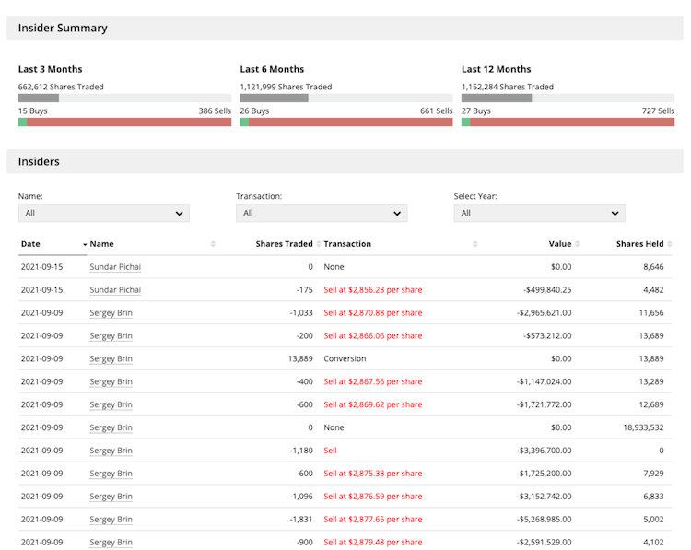Open Sergey Brin link in the Conversion row
The width and height of the screenshot is (691, 550).
click(x=111, y=359)
